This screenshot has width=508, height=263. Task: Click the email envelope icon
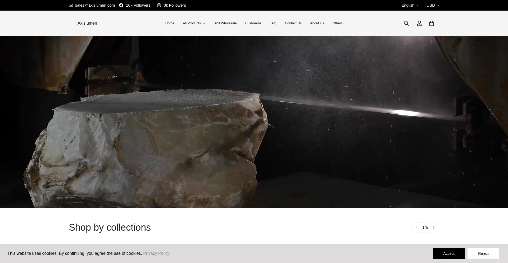(71, 5)
